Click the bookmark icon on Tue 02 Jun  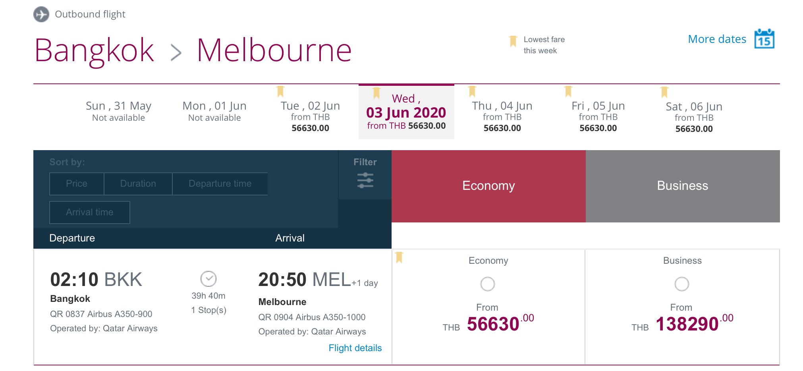[280, 91]
